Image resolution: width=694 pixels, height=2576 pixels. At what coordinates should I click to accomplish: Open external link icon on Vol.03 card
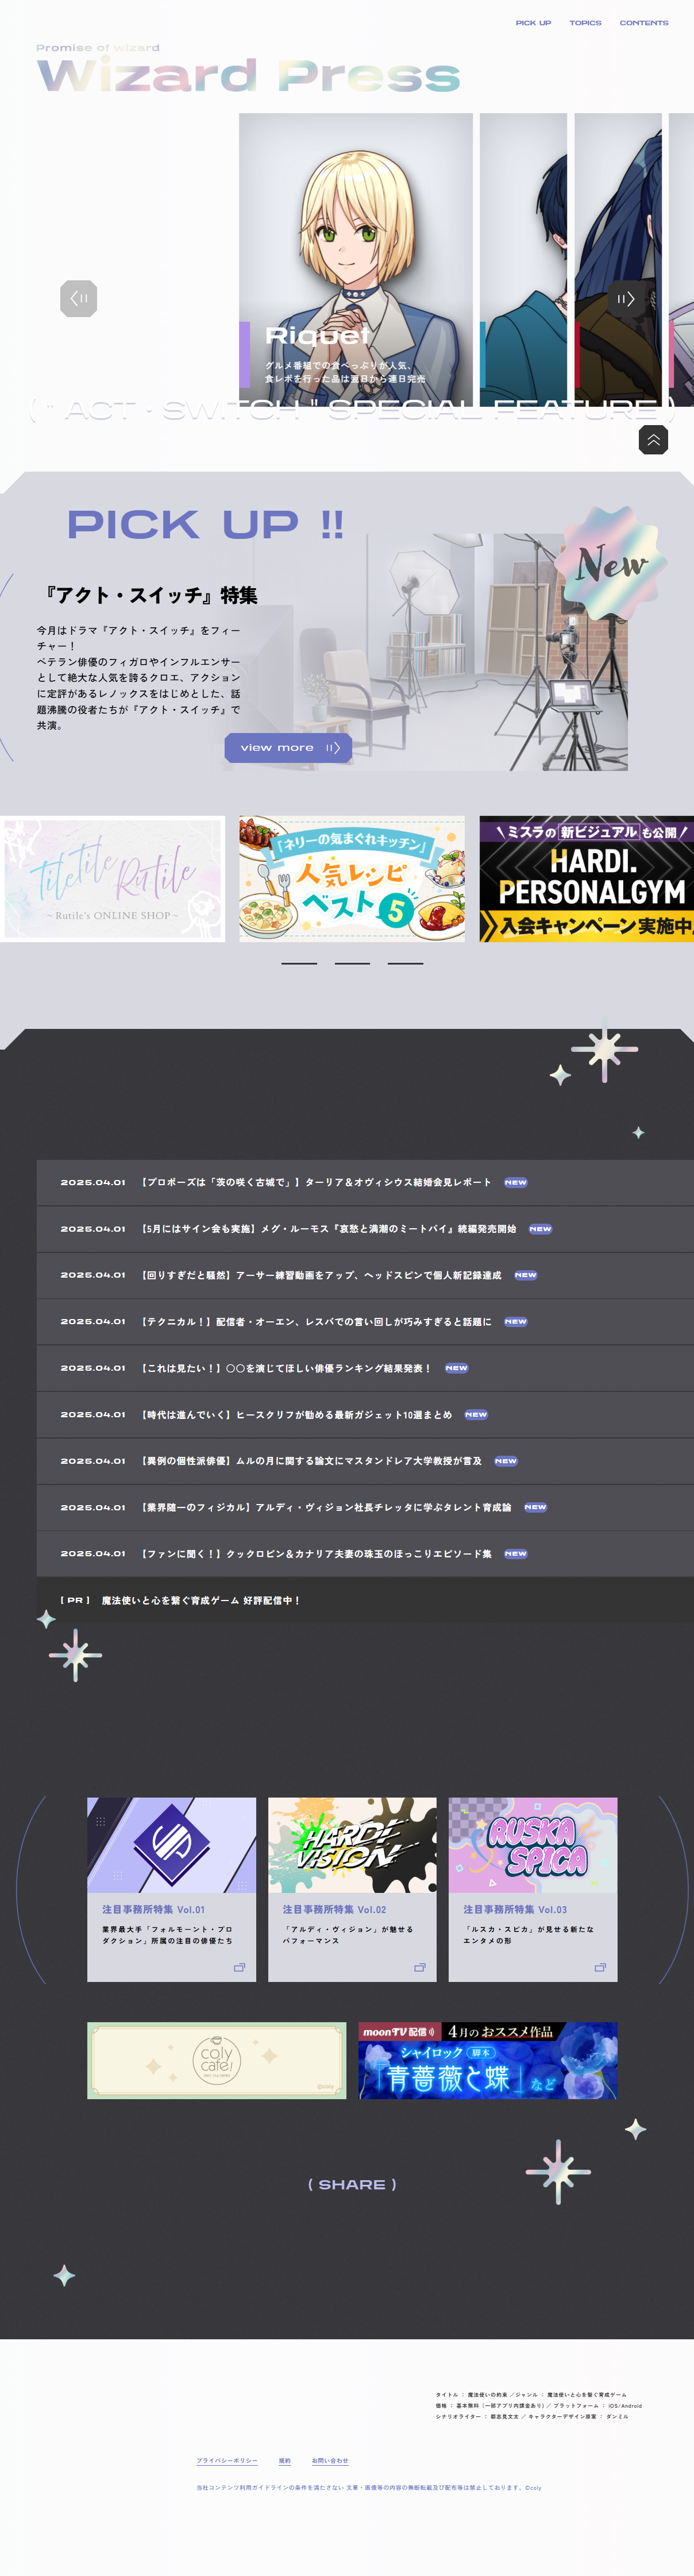tap(600, 1967)
